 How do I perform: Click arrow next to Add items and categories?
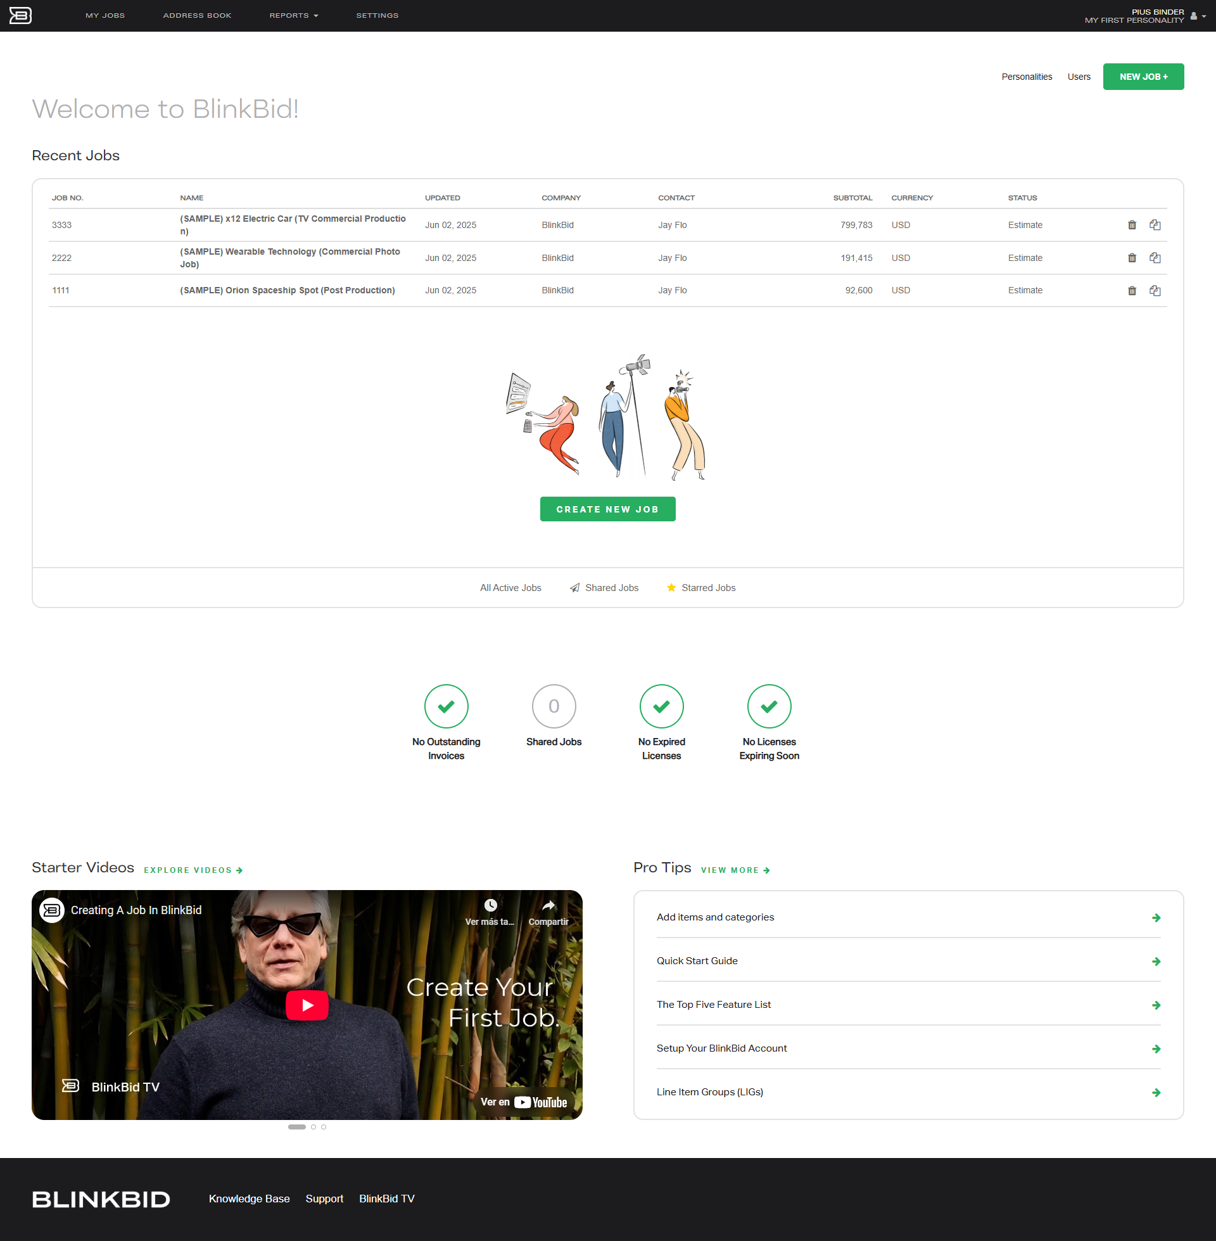coord(1156,918)
